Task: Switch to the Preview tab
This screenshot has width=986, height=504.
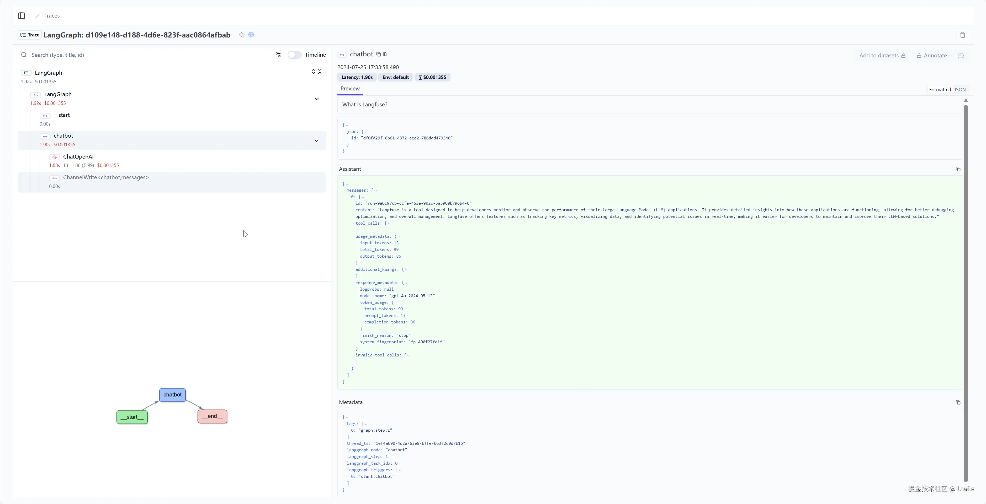Action: pos(350,89)
